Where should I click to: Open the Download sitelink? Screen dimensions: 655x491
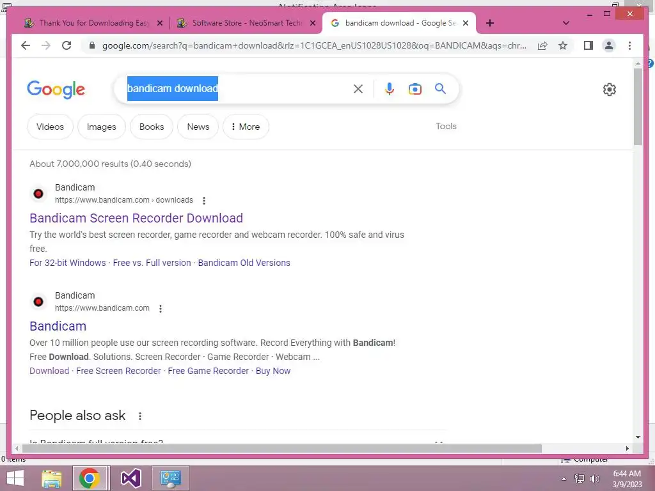click(49, 371)
